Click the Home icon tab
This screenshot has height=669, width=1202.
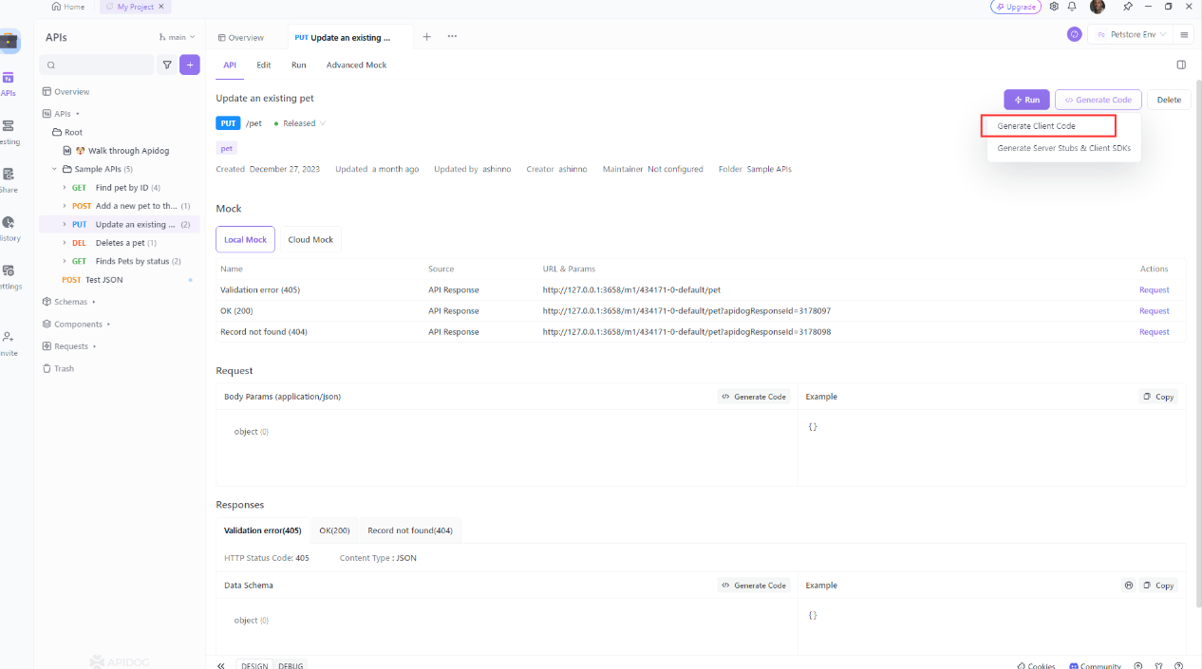pyautogui.click(x=68, y=7)
